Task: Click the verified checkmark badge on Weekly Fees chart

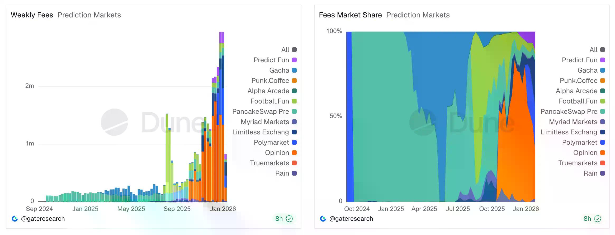Action: [290, 219]
